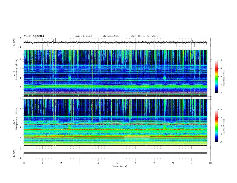Click the "8" kHz tick of ch.1 spectrogram
Viewport: 237px width, 183px height.
[21, 59]
